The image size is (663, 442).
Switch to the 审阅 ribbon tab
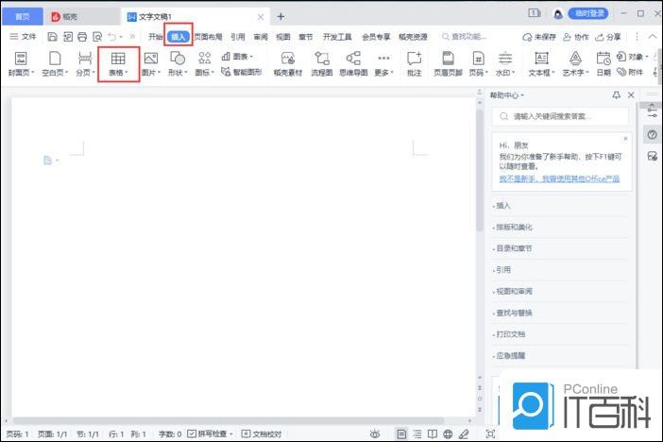tap(261, 37)
